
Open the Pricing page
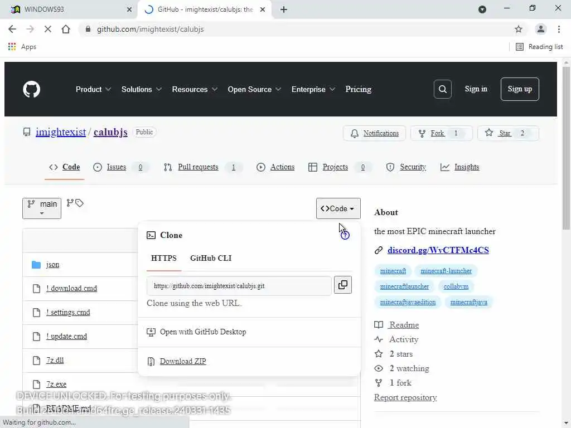[x=359, y=89]
